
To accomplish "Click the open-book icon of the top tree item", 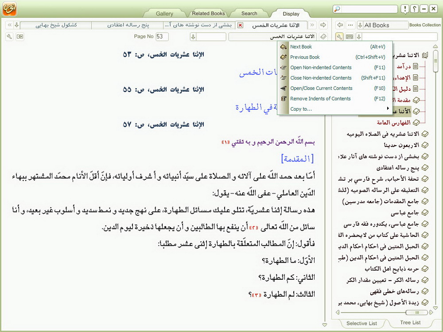I will (x=425, y=55).
